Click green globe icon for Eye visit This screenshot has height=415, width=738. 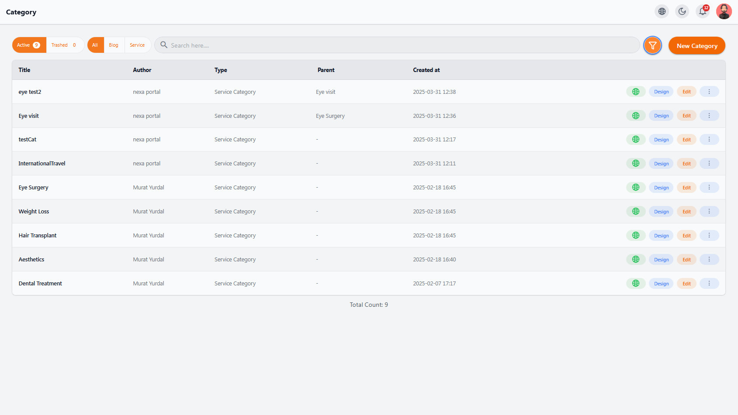click(636, 116)
